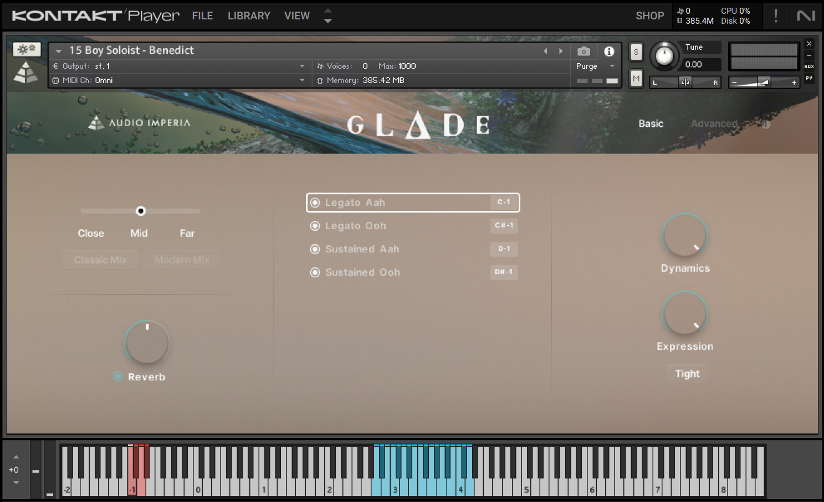Click the Tune knob
This screenshot has width=824, height=502.
(664, 56)
